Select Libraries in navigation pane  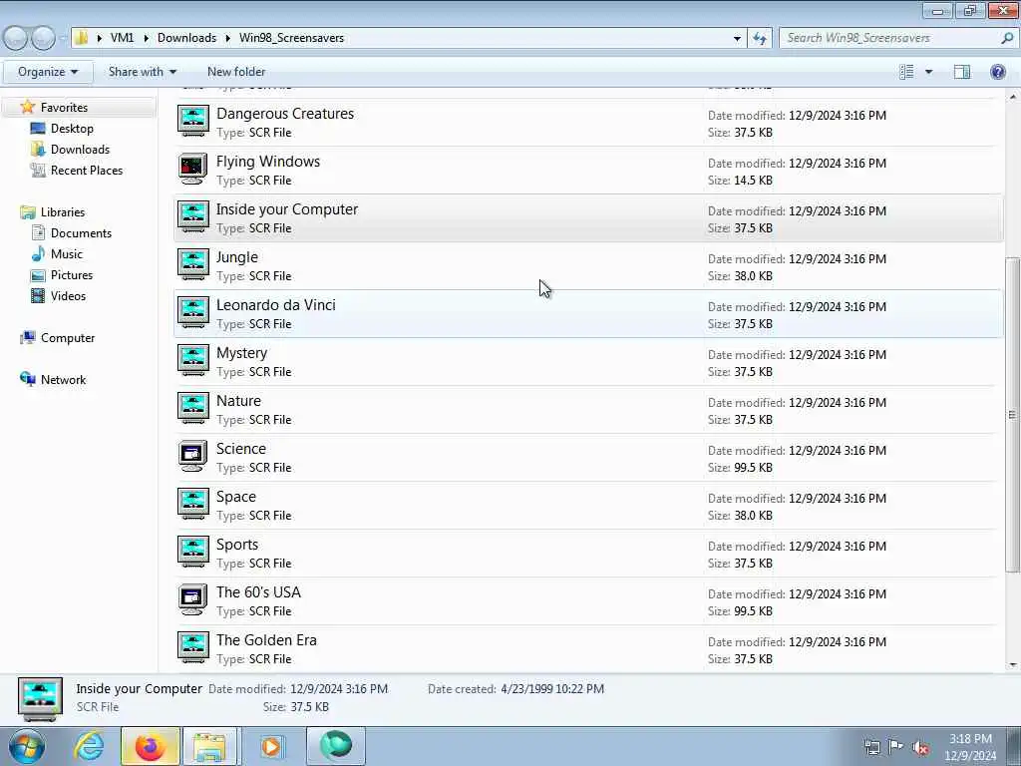(x=63, y=212)
